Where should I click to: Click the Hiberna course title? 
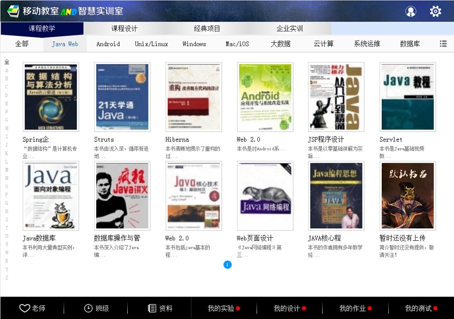177,139
